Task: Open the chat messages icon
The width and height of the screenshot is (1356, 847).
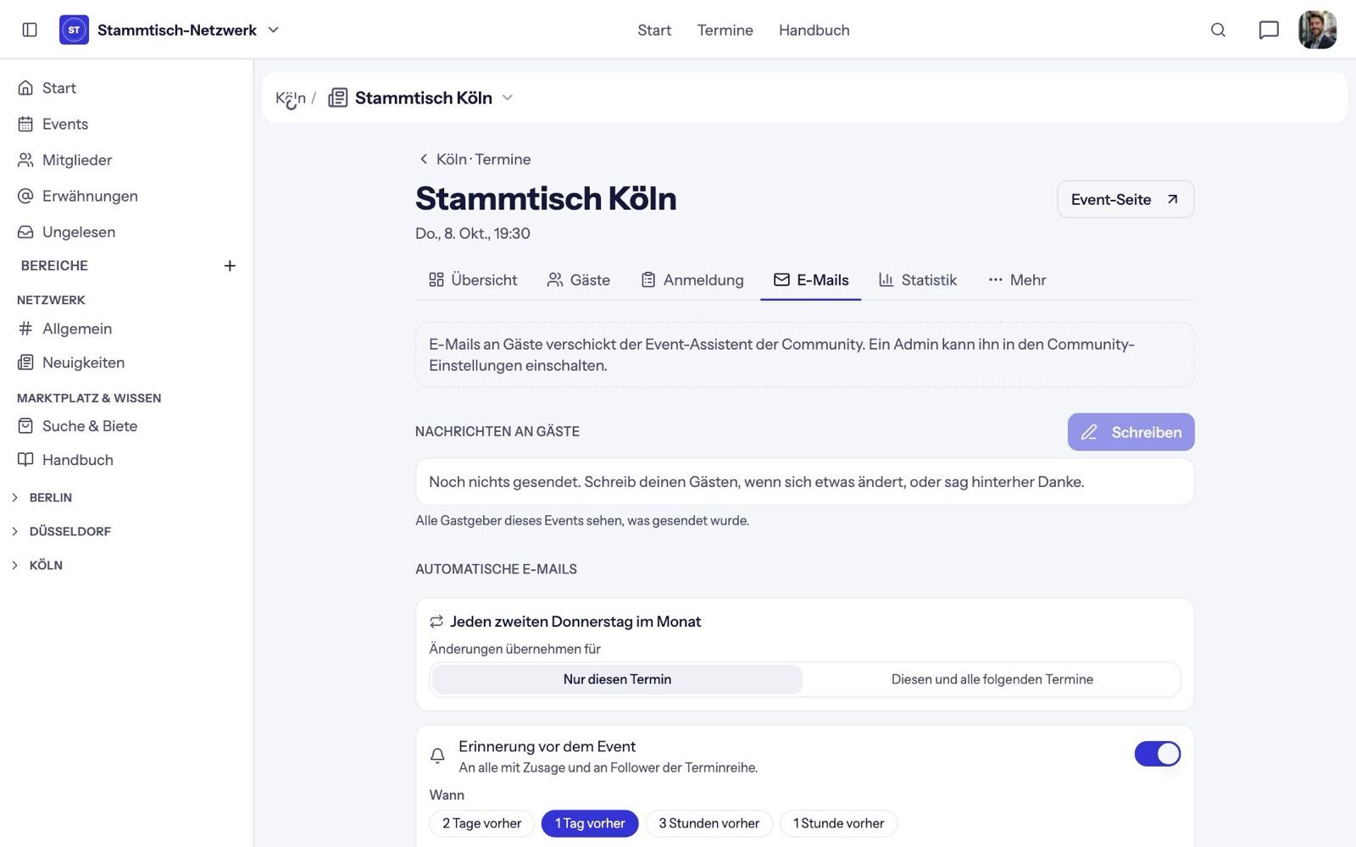Action: (1269, 30)
